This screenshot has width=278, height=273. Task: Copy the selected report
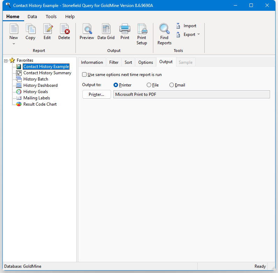click(30, 32)
